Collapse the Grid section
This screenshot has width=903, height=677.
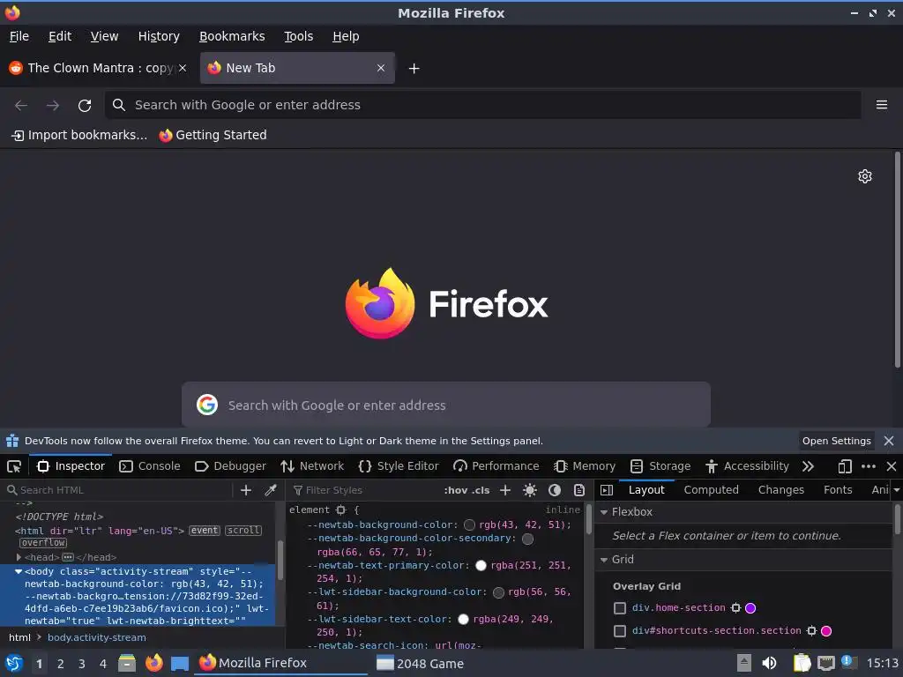(x=604, y=560)
